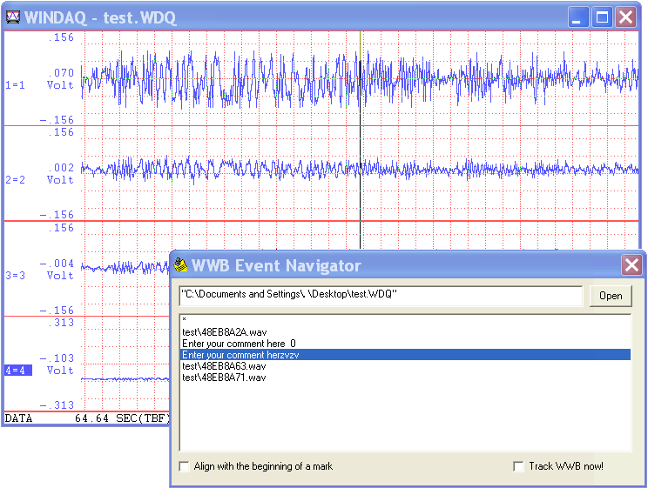Click the file path input field
The width and height of the screenshot is (648, 488).
click(381, 296)
